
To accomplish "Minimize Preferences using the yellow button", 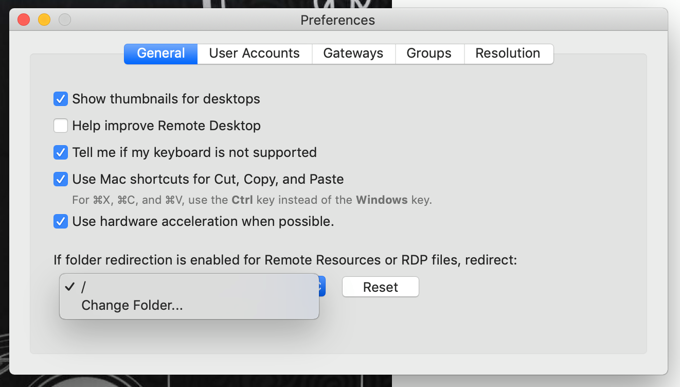I will (x=44, y=20).
